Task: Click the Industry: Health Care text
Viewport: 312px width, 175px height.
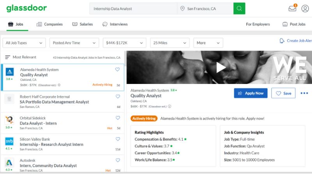Action: click(241, 153)
